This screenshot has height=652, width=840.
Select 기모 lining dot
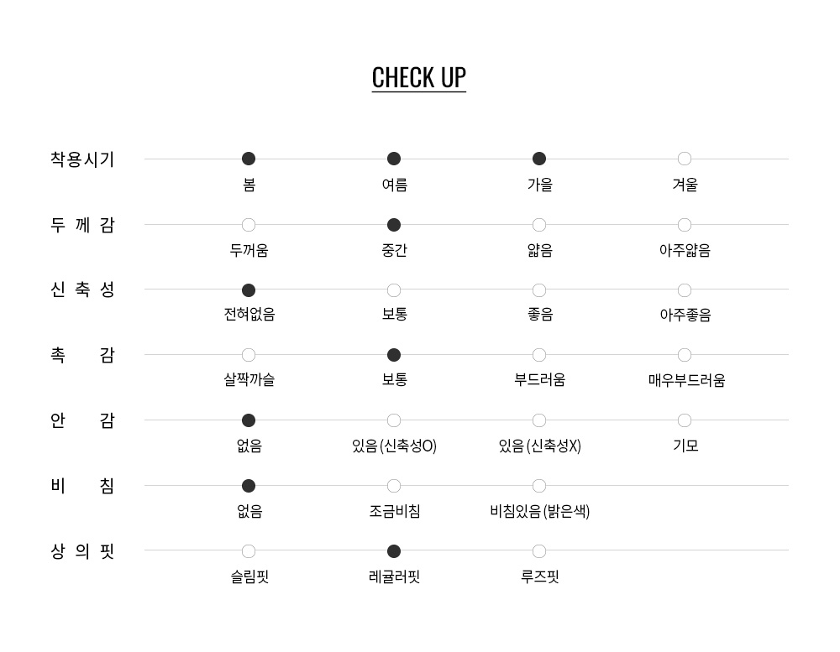(x=685, y=420)
